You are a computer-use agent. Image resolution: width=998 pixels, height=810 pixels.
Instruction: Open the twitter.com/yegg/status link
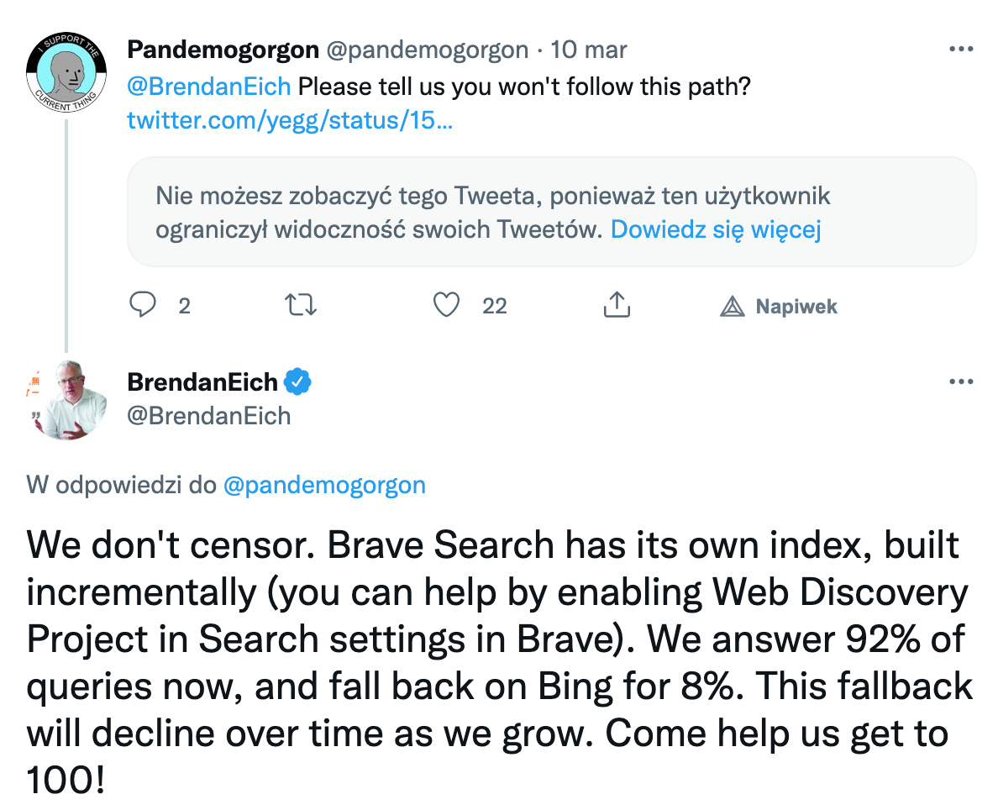tap(290, 120)
